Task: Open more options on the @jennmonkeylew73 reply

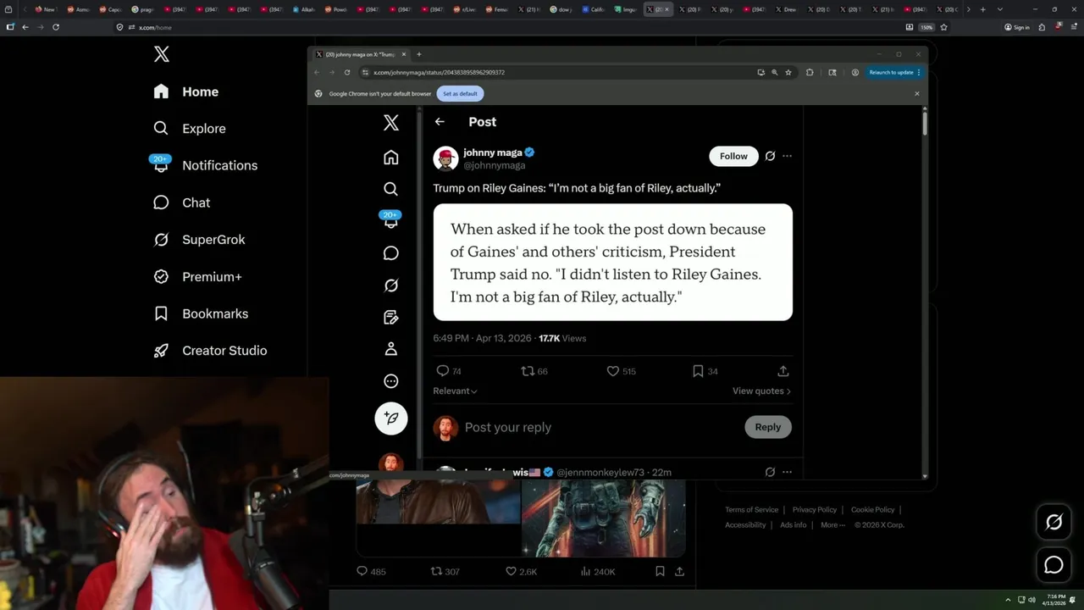Action: [x=787, y=472]
